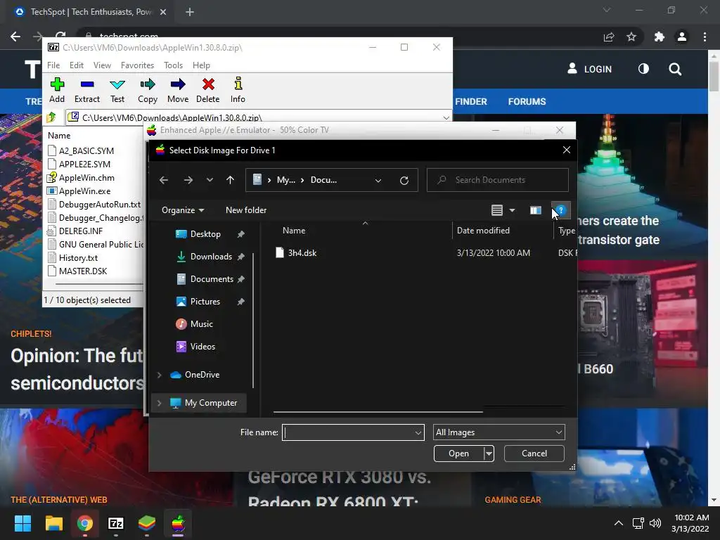The height and width of the screenshot is (540, 720).
Task: Click the help icon in file dialog
Action: point(560,210)
